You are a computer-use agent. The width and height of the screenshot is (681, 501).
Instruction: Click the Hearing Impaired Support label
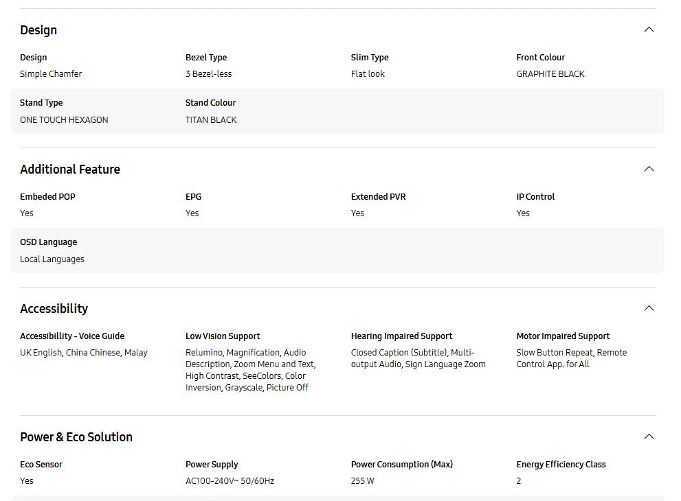(401, 336)
